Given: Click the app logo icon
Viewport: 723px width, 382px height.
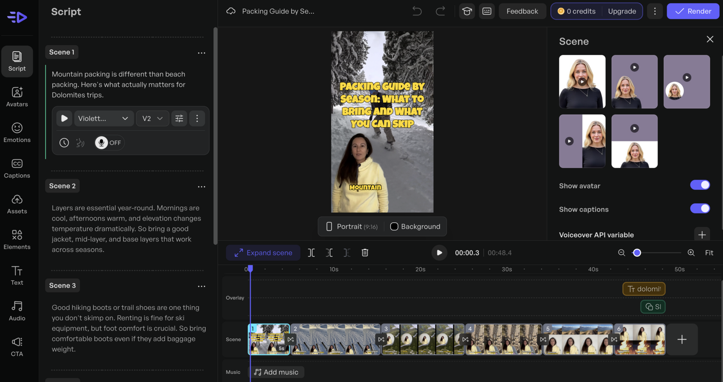Looking at the screenshot, I should point(17,17).
